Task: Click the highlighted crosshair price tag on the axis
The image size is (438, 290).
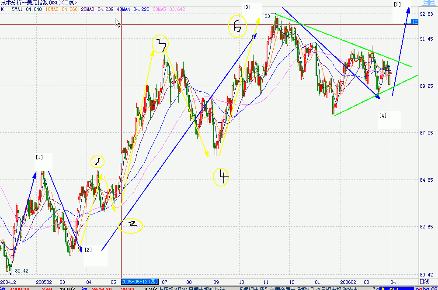Action: click(412, 22)
